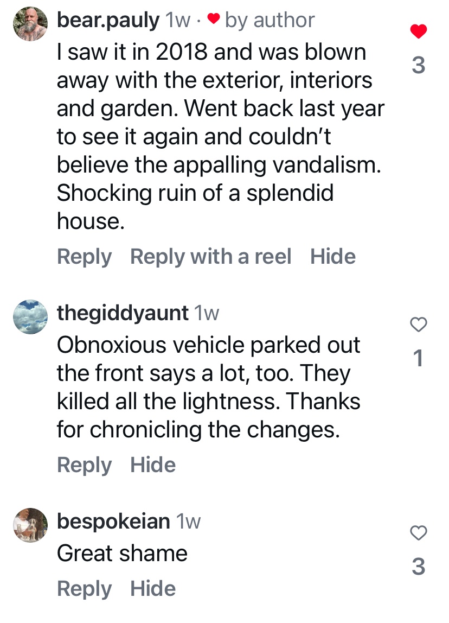Like bespokeian's 'Great shame' comment
Viewport: 449px width, 623px height.
pyautogui.click(x=418, y=533)
